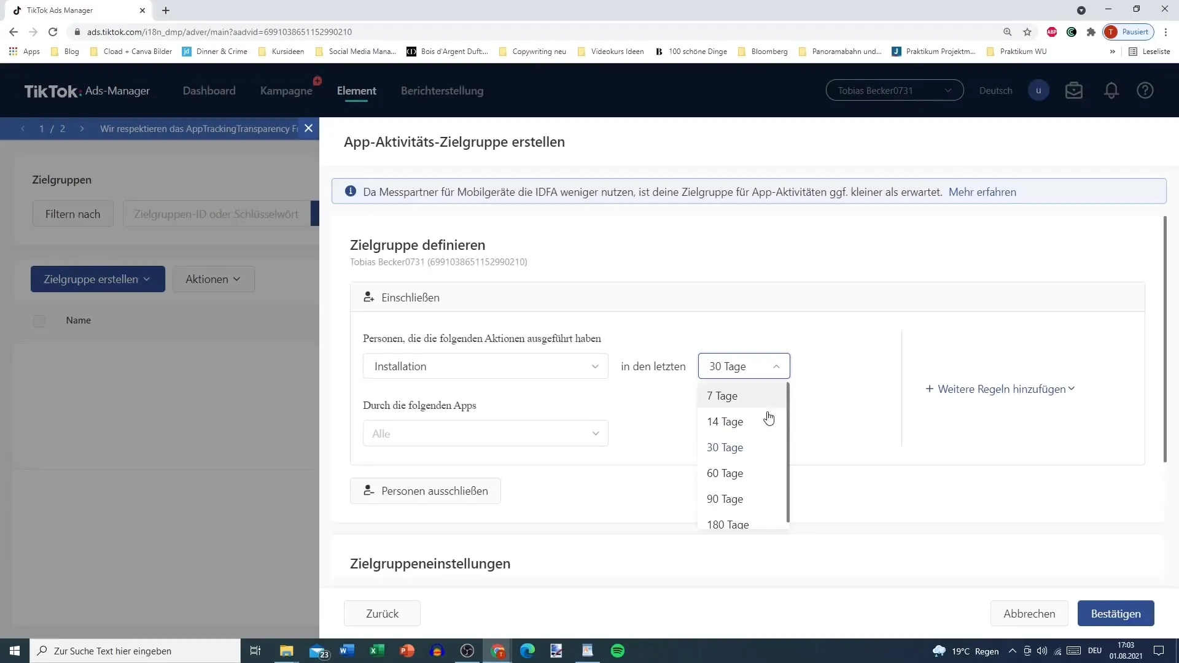The width and height of the screenshot is (1179, 663).
Task: Collapse the 30 Tage time range dropdown
Action: coord(744,366)
